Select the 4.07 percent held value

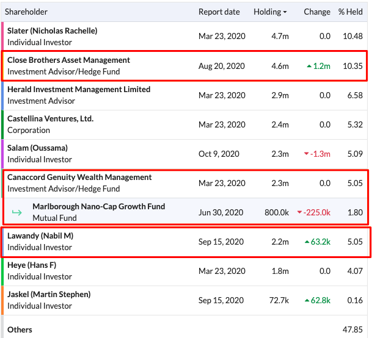(x=355, y=271)
